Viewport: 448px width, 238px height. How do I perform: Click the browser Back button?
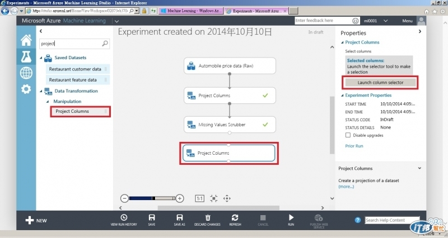click(x=5, y=11)
